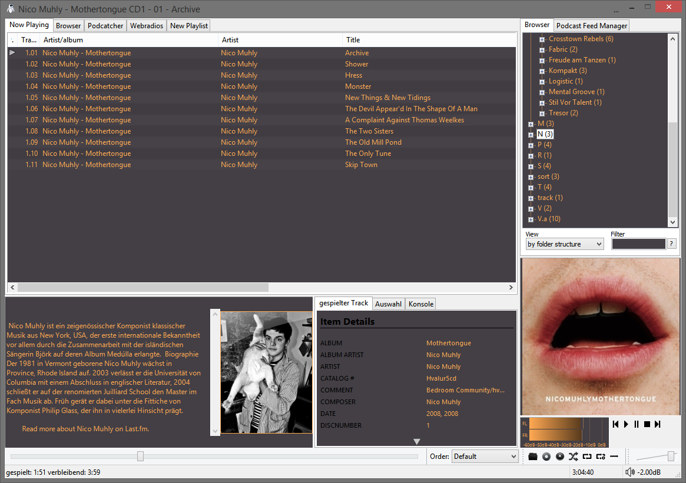Click the foobar2000 app icon in title bar
Viewport: 686px width, 483px height.
click(11, 9)
